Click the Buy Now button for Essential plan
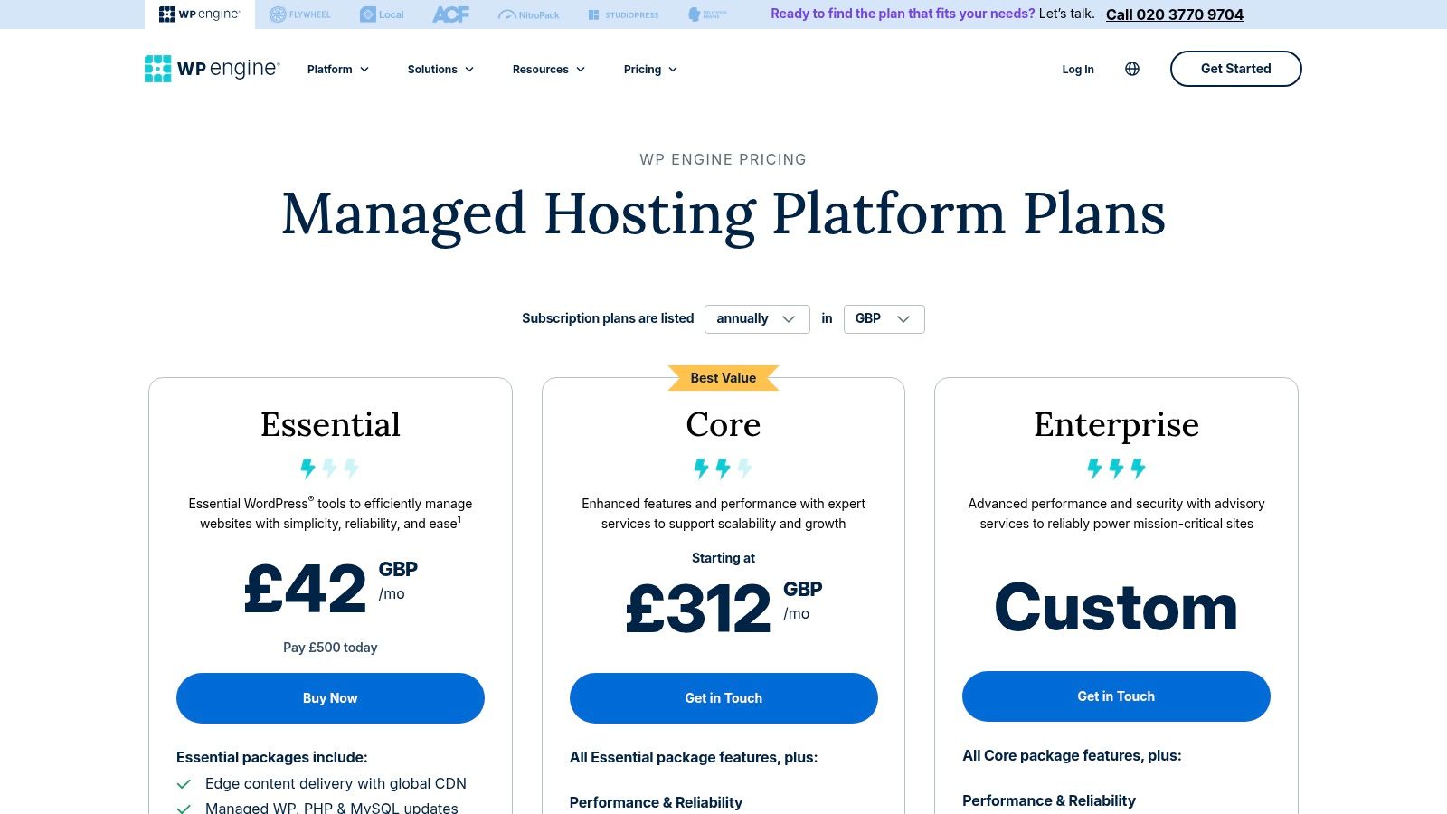This screenshot has height=814, width=1447. [x=330, y=697]
